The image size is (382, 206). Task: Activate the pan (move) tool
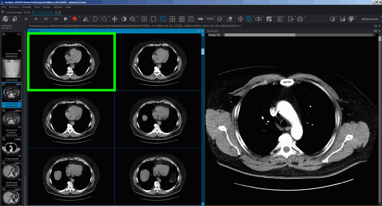[115, 19]
